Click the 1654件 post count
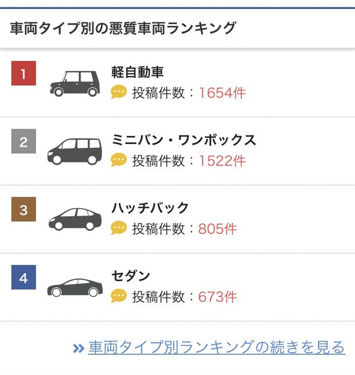Screen dimensions: 355x375 [222, 93]
